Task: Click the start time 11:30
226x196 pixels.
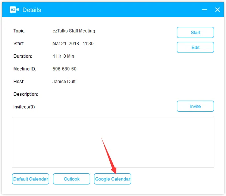Action: coord(88,44)
